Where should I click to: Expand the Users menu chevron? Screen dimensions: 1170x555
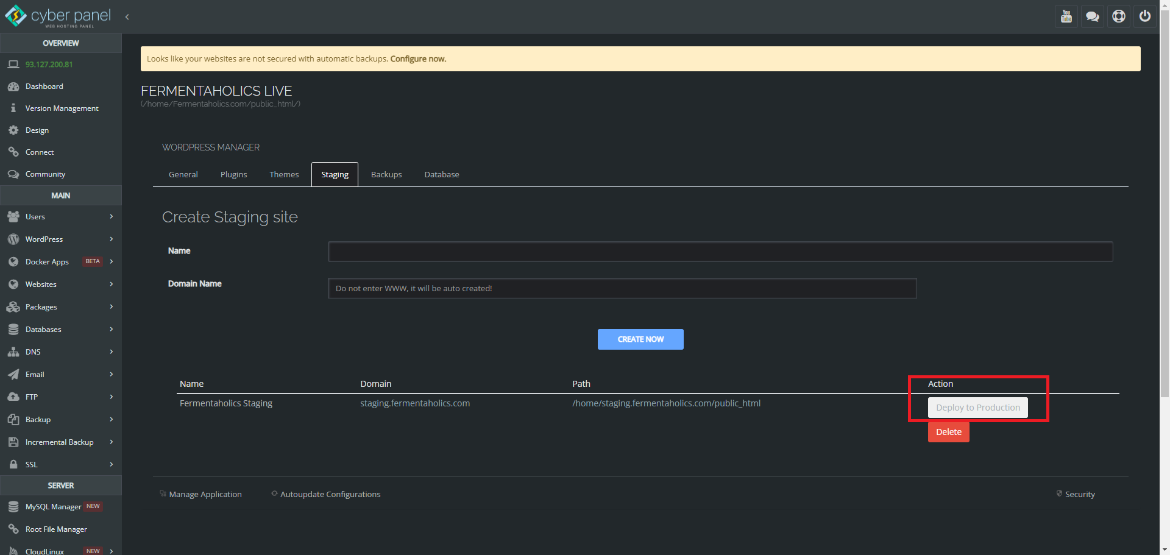pos(112,216)
